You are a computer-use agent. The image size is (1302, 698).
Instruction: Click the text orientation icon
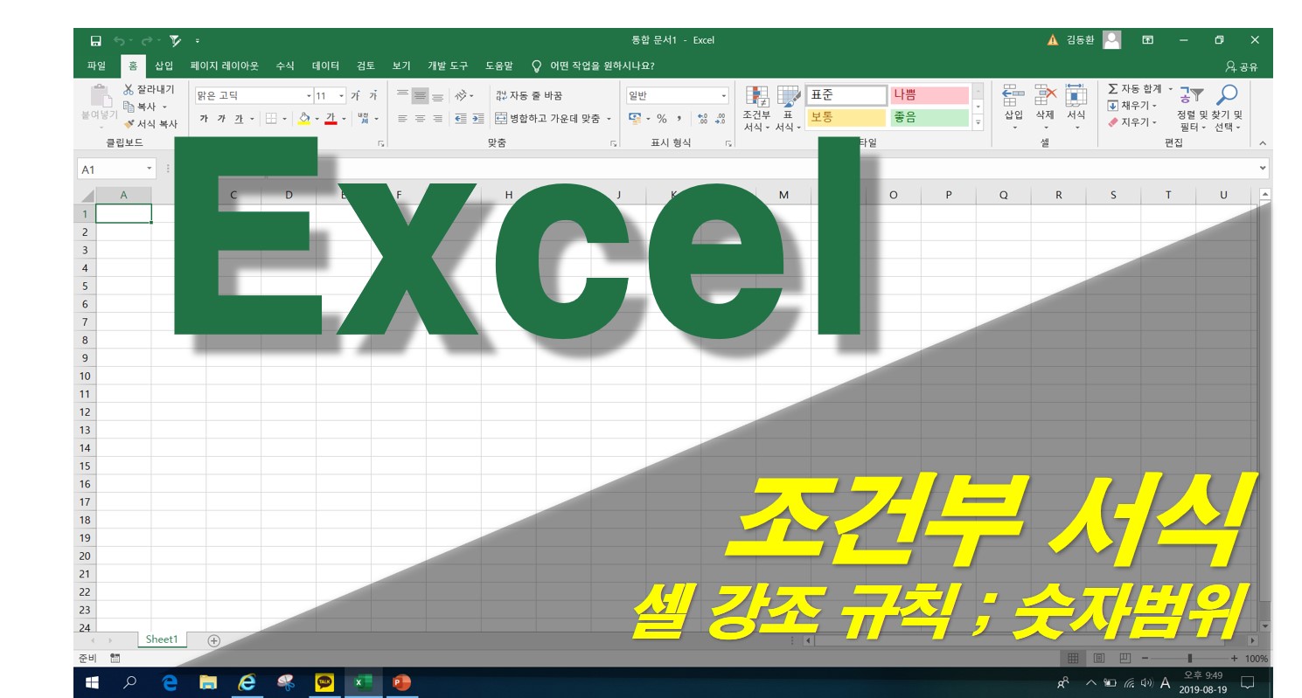(x=461, y=96)
